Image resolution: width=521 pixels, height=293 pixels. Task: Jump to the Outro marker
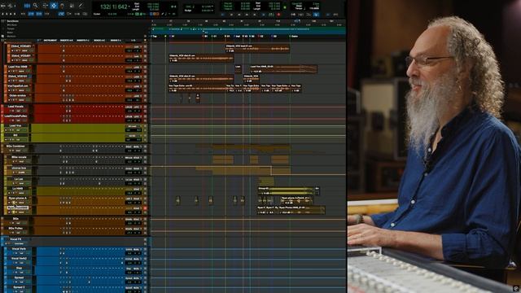(x=294, y=36)
